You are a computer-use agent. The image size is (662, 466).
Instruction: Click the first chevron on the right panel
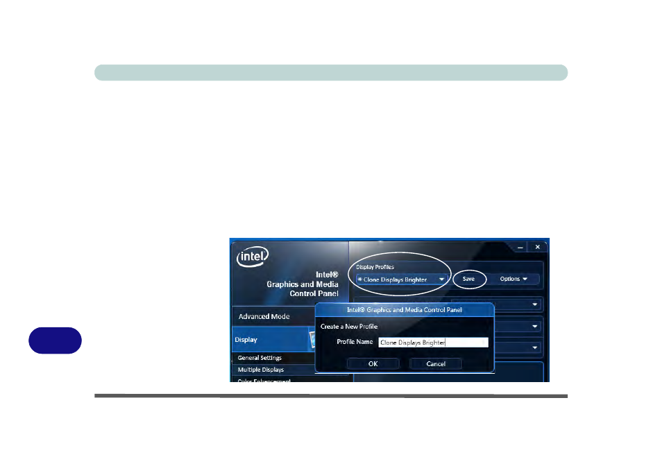pos(534,304)
